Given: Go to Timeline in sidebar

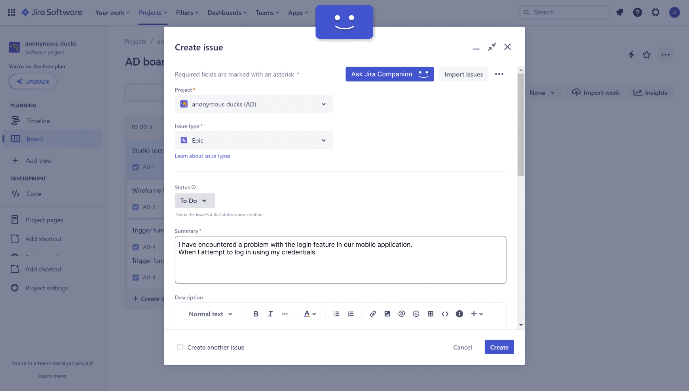Looking at the screenshot, I should point(52,121).
